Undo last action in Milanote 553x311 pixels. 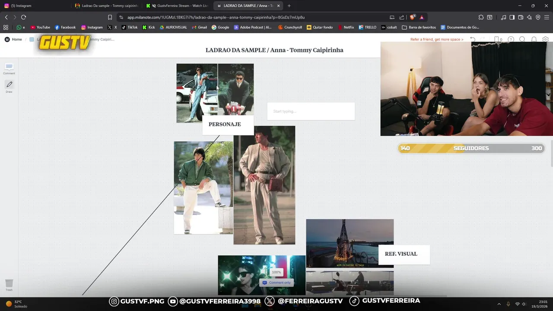click(473, 39)
